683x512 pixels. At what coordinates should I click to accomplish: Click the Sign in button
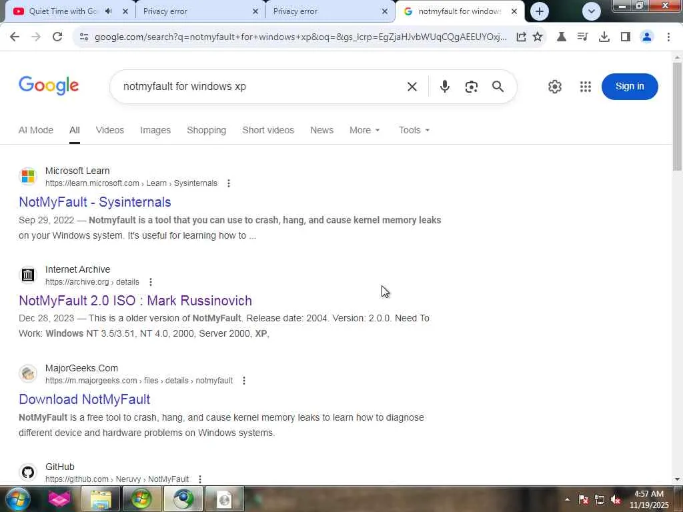coord(630,86)
